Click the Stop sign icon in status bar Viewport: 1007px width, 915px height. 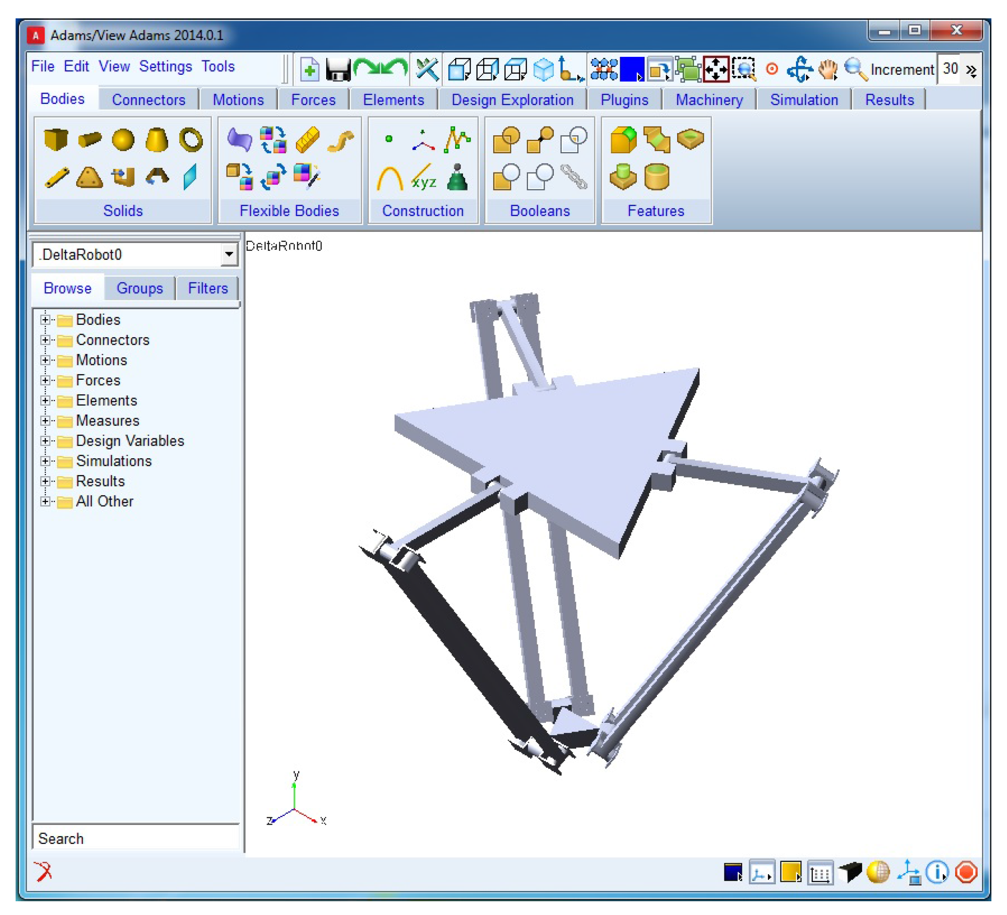[x=966, y=872]
